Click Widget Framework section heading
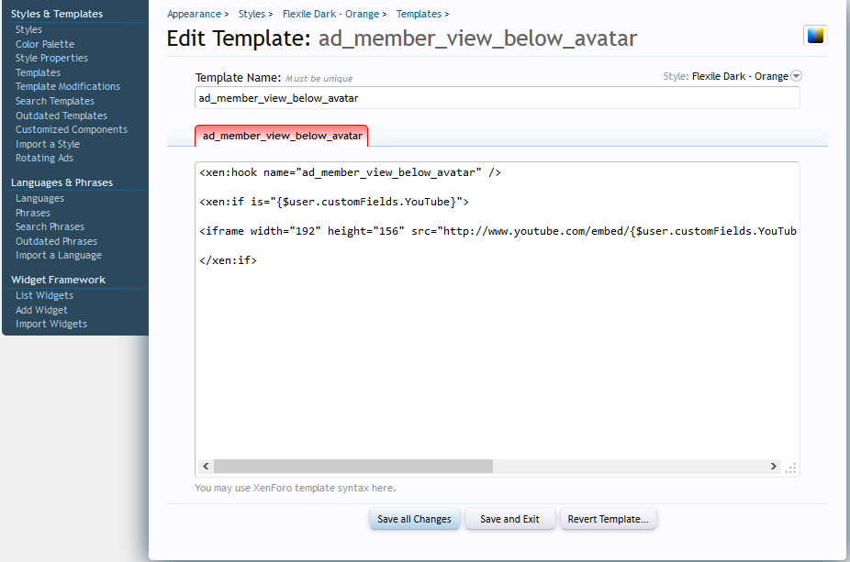This screenshot has height=562, width=850. (x=58, y=280)
